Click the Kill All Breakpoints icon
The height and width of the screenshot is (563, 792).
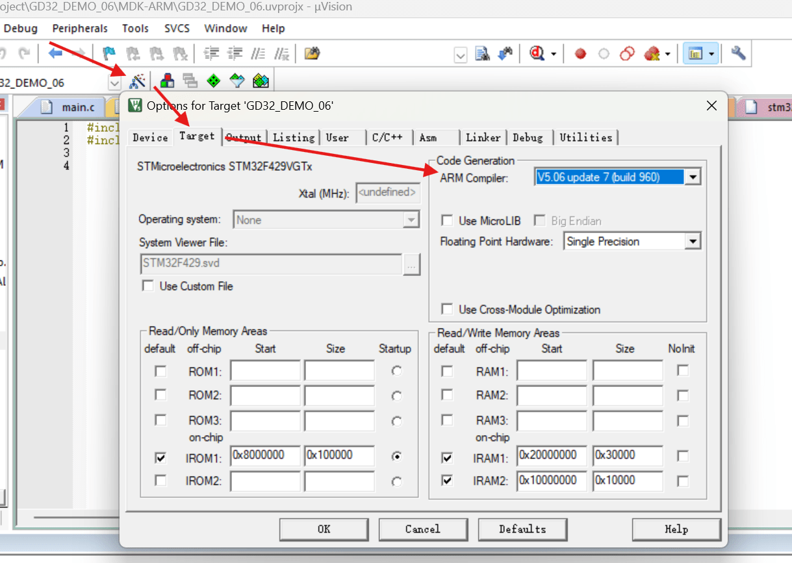tap(651, 54)
